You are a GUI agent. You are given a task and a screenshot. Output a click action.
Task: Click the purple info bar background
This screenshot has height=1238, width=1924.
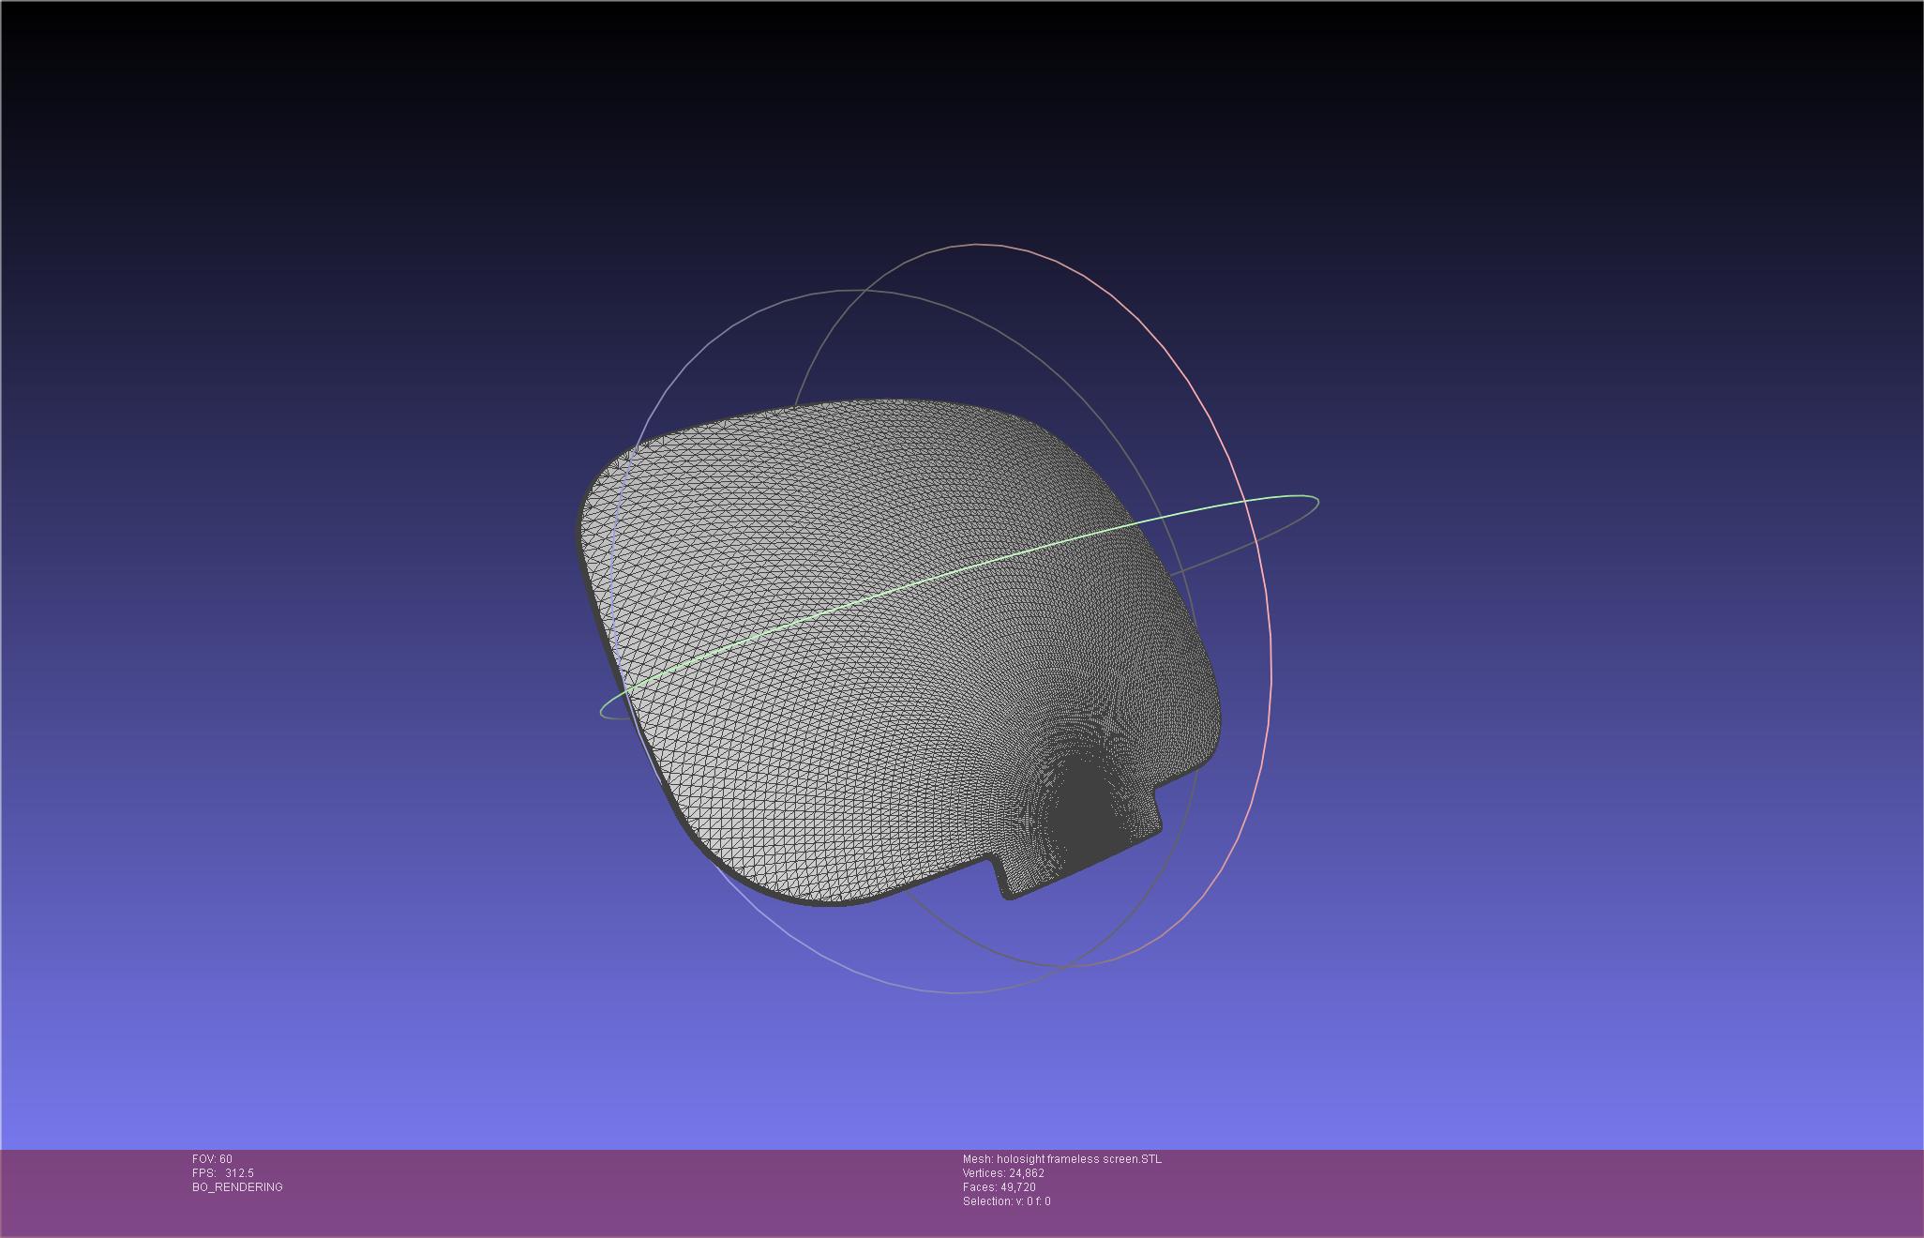pyautogui.click(x=1500, y=1191)
